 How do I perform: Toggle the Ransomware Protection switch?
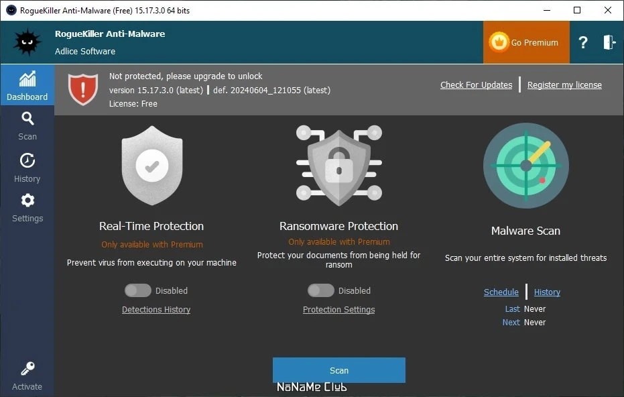[321, 290]
